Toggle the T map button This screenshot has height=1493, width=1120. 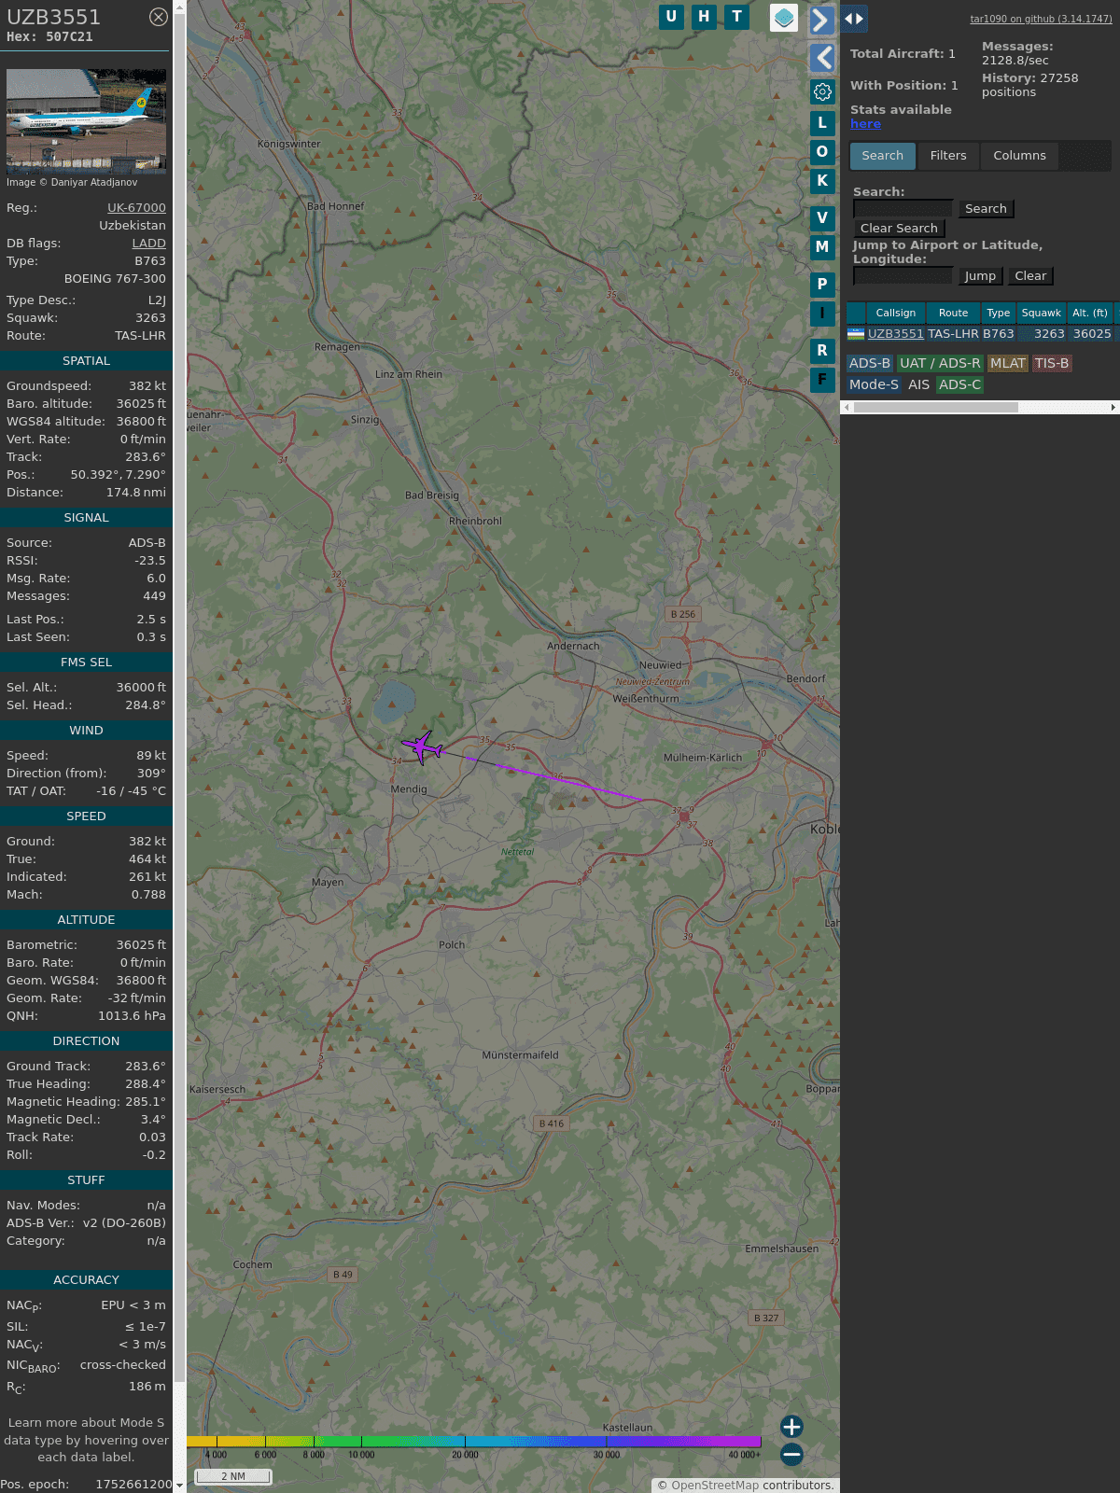point(737,17)
